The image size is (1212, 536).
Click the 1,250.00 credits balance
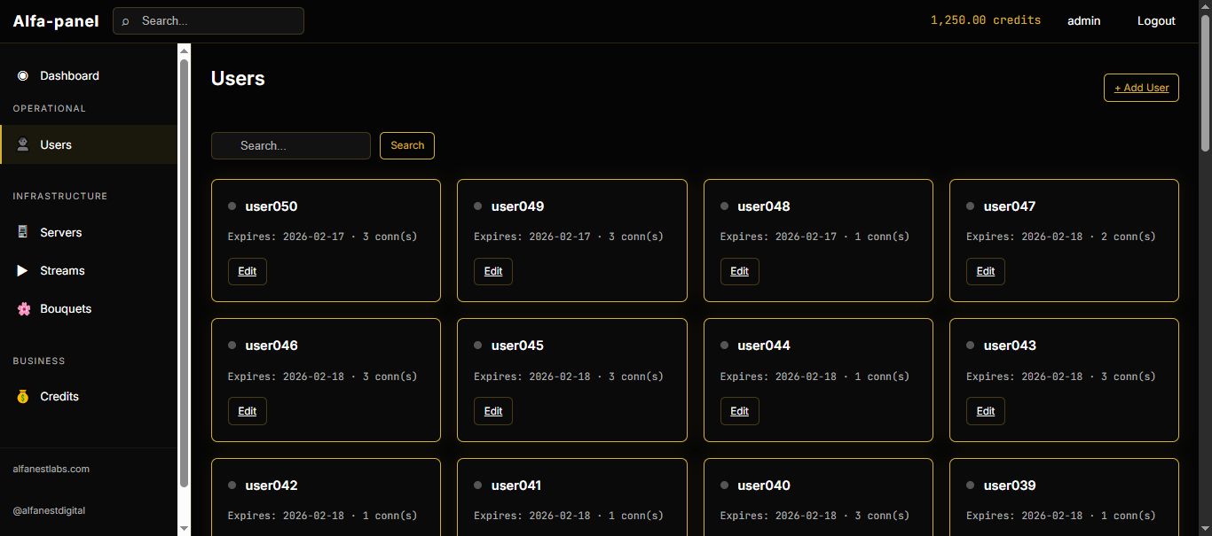point(986,20)
